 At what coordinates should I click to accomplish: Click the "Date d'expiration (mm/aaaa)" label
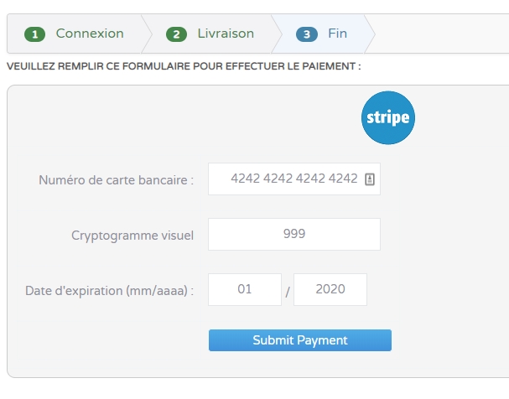tap(110, 291)
